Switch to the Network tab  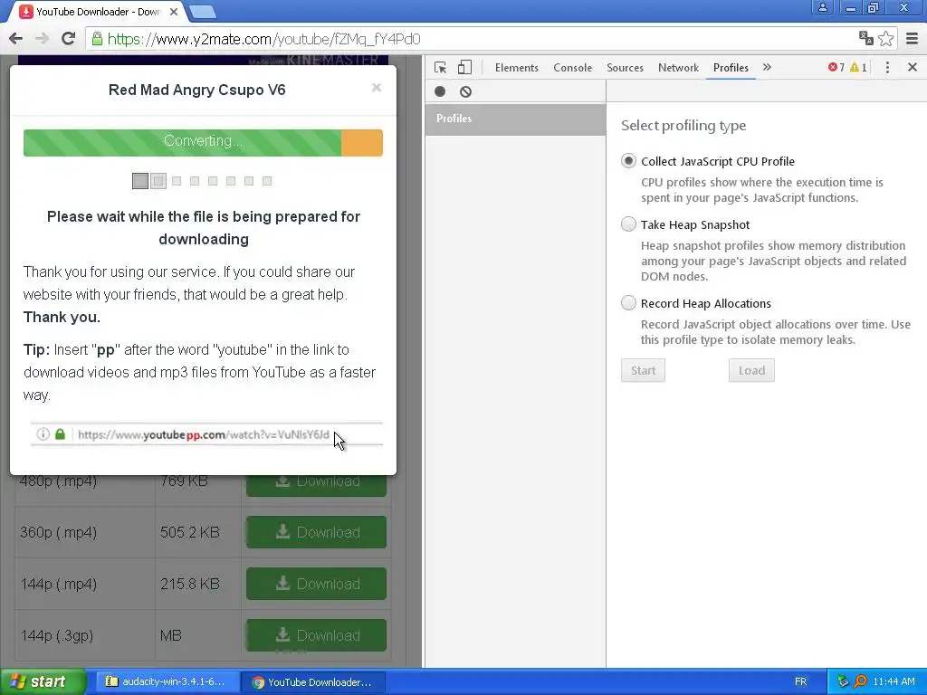(678, 67)
